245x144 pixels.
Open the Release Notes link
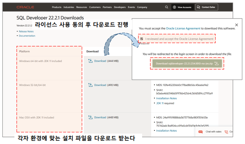[x=26, y=31]
